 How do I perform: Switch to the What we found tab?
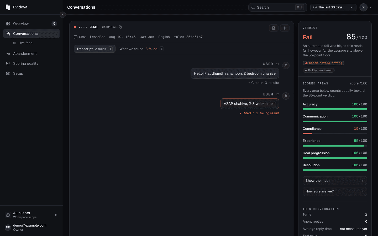pyautogui.click(x=141, y=49)
